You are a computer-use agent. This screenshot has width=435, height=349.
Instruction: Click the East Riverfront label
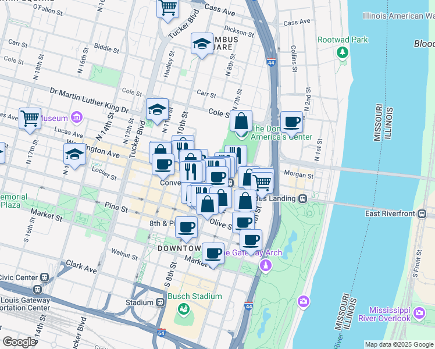(x=390, y=213)
